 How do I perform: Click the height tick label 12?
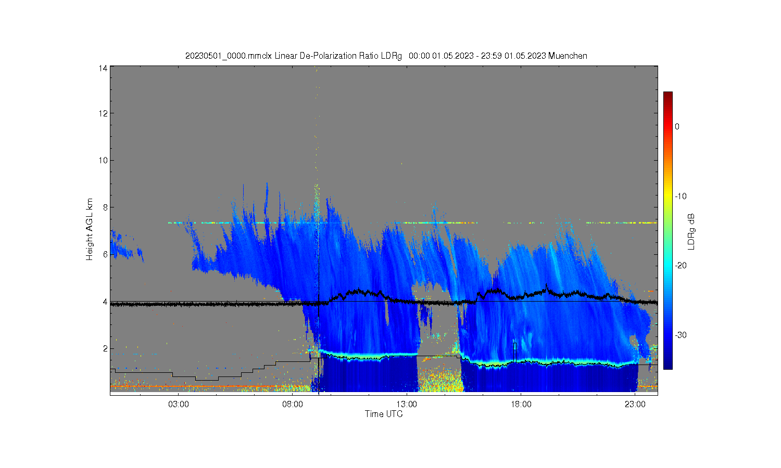pyautogui.click(x=103, y=113)
